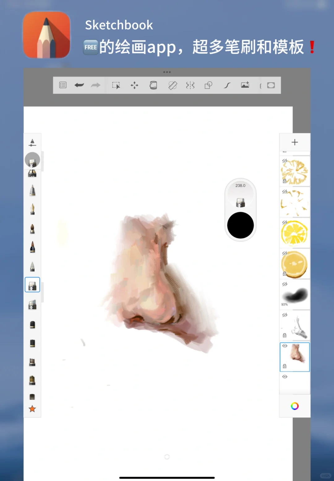334x481 pixels.
Task: Open the Ruler guides tool
Action: tap(173, 85)
